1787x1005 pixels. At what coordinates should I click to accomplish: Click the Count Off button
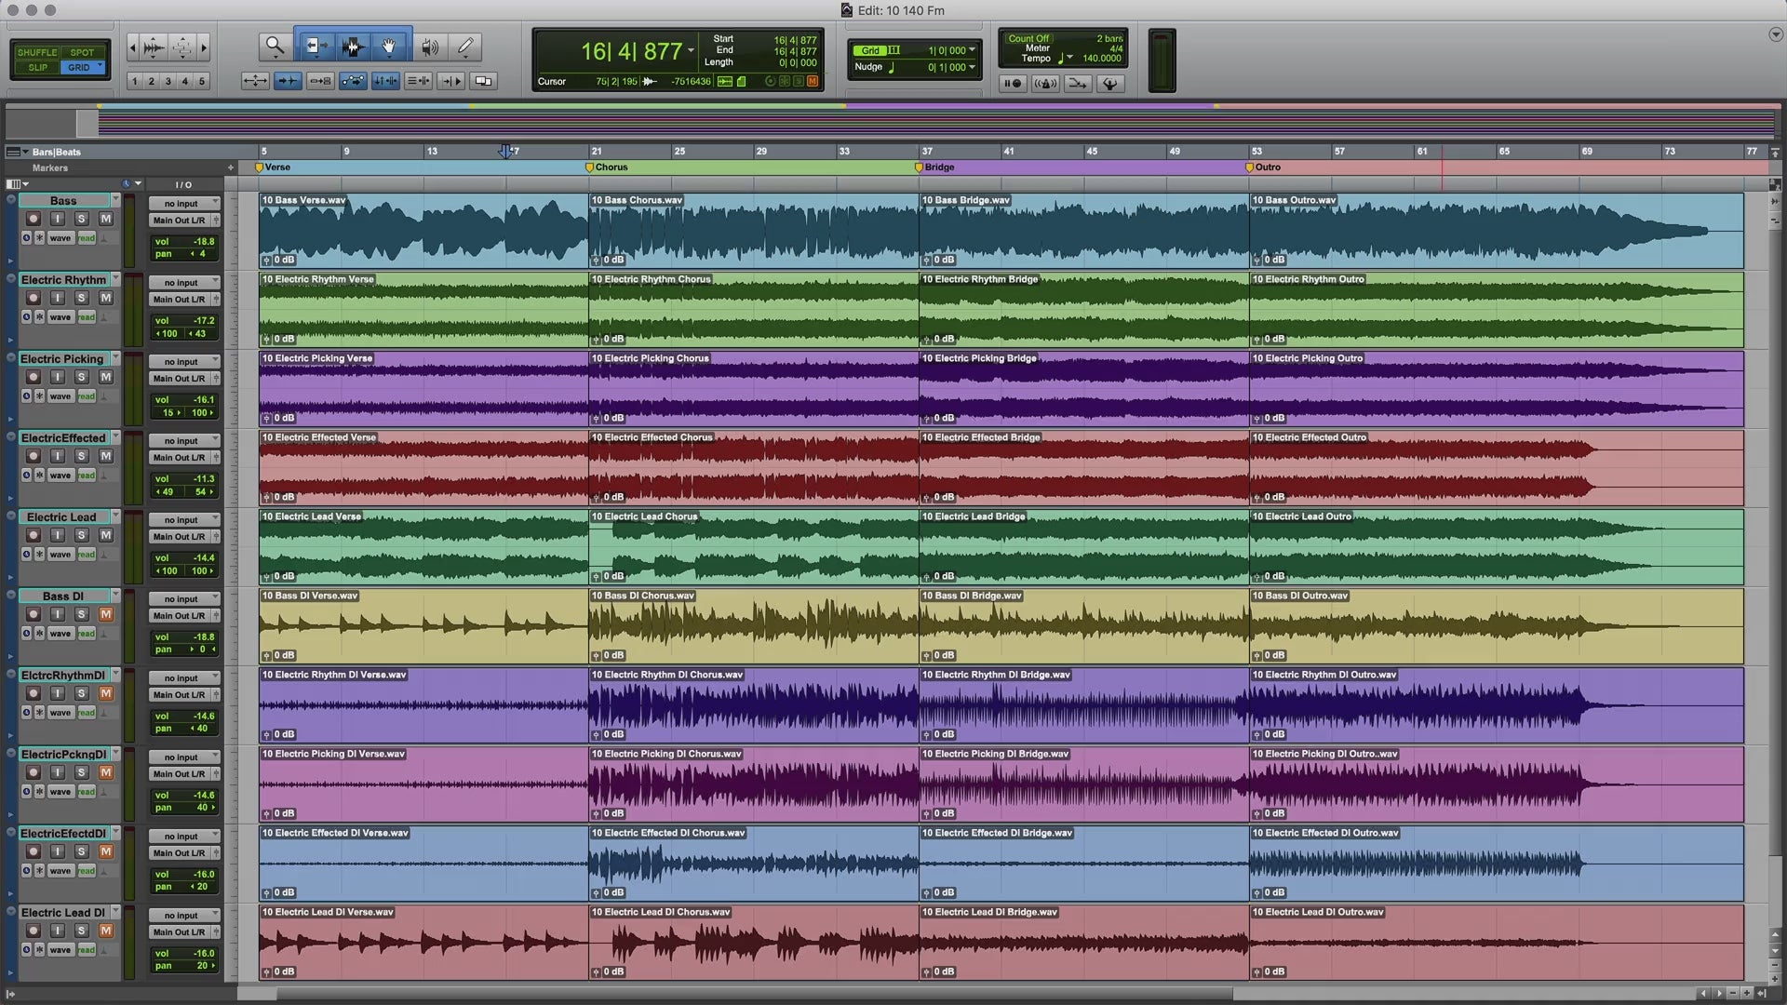point(1028,39)
